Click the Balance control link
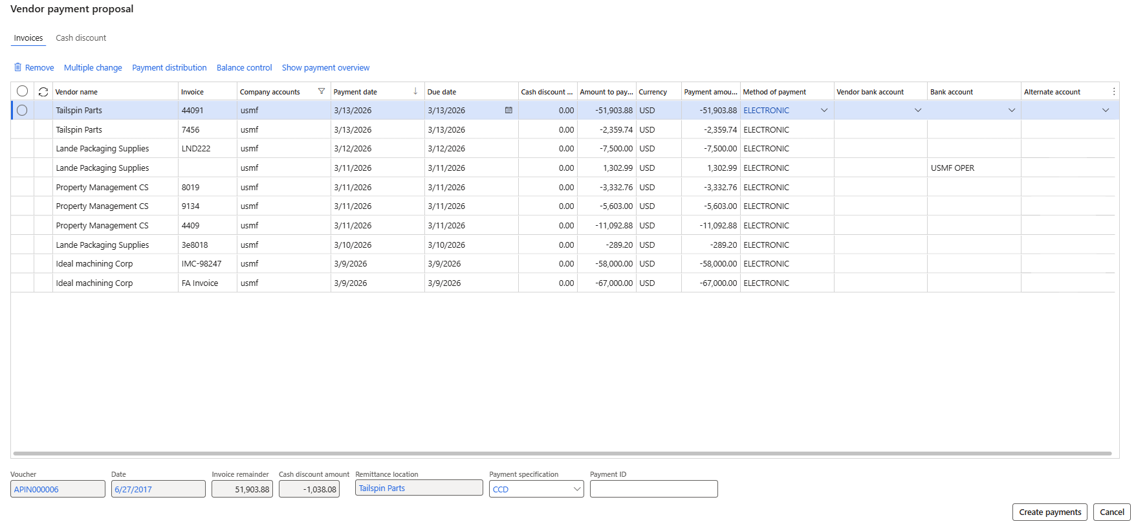The width and height of the screenshot is (1136, 526). click(244, 68)
